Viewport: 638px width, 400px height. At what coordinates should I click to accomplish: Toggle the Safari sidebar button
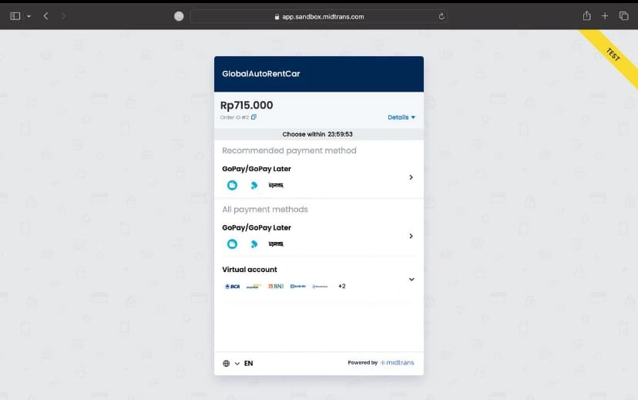(15, 16)
